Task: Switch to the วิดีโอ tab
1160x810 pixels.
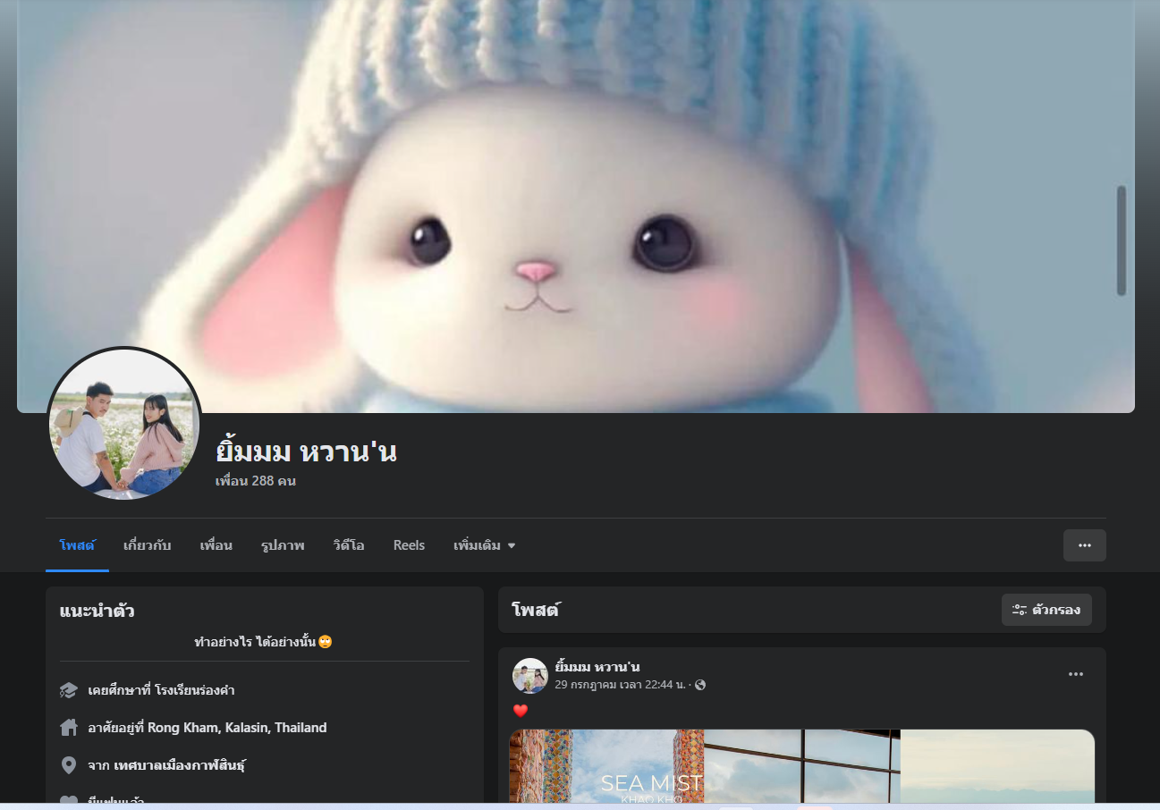Action: [x=349, y=545]
